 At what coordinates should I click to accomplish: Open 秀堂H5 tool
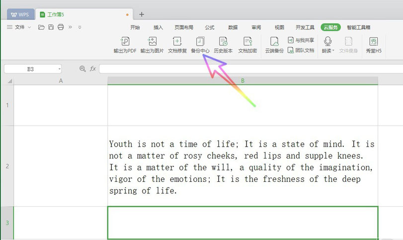(x=373, y=45)
